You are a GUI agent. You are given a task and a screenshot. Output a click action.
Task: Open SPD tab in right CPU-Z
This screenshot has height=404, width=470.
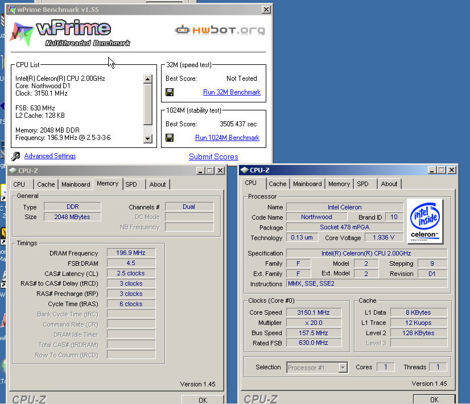[x=362, y=184]
